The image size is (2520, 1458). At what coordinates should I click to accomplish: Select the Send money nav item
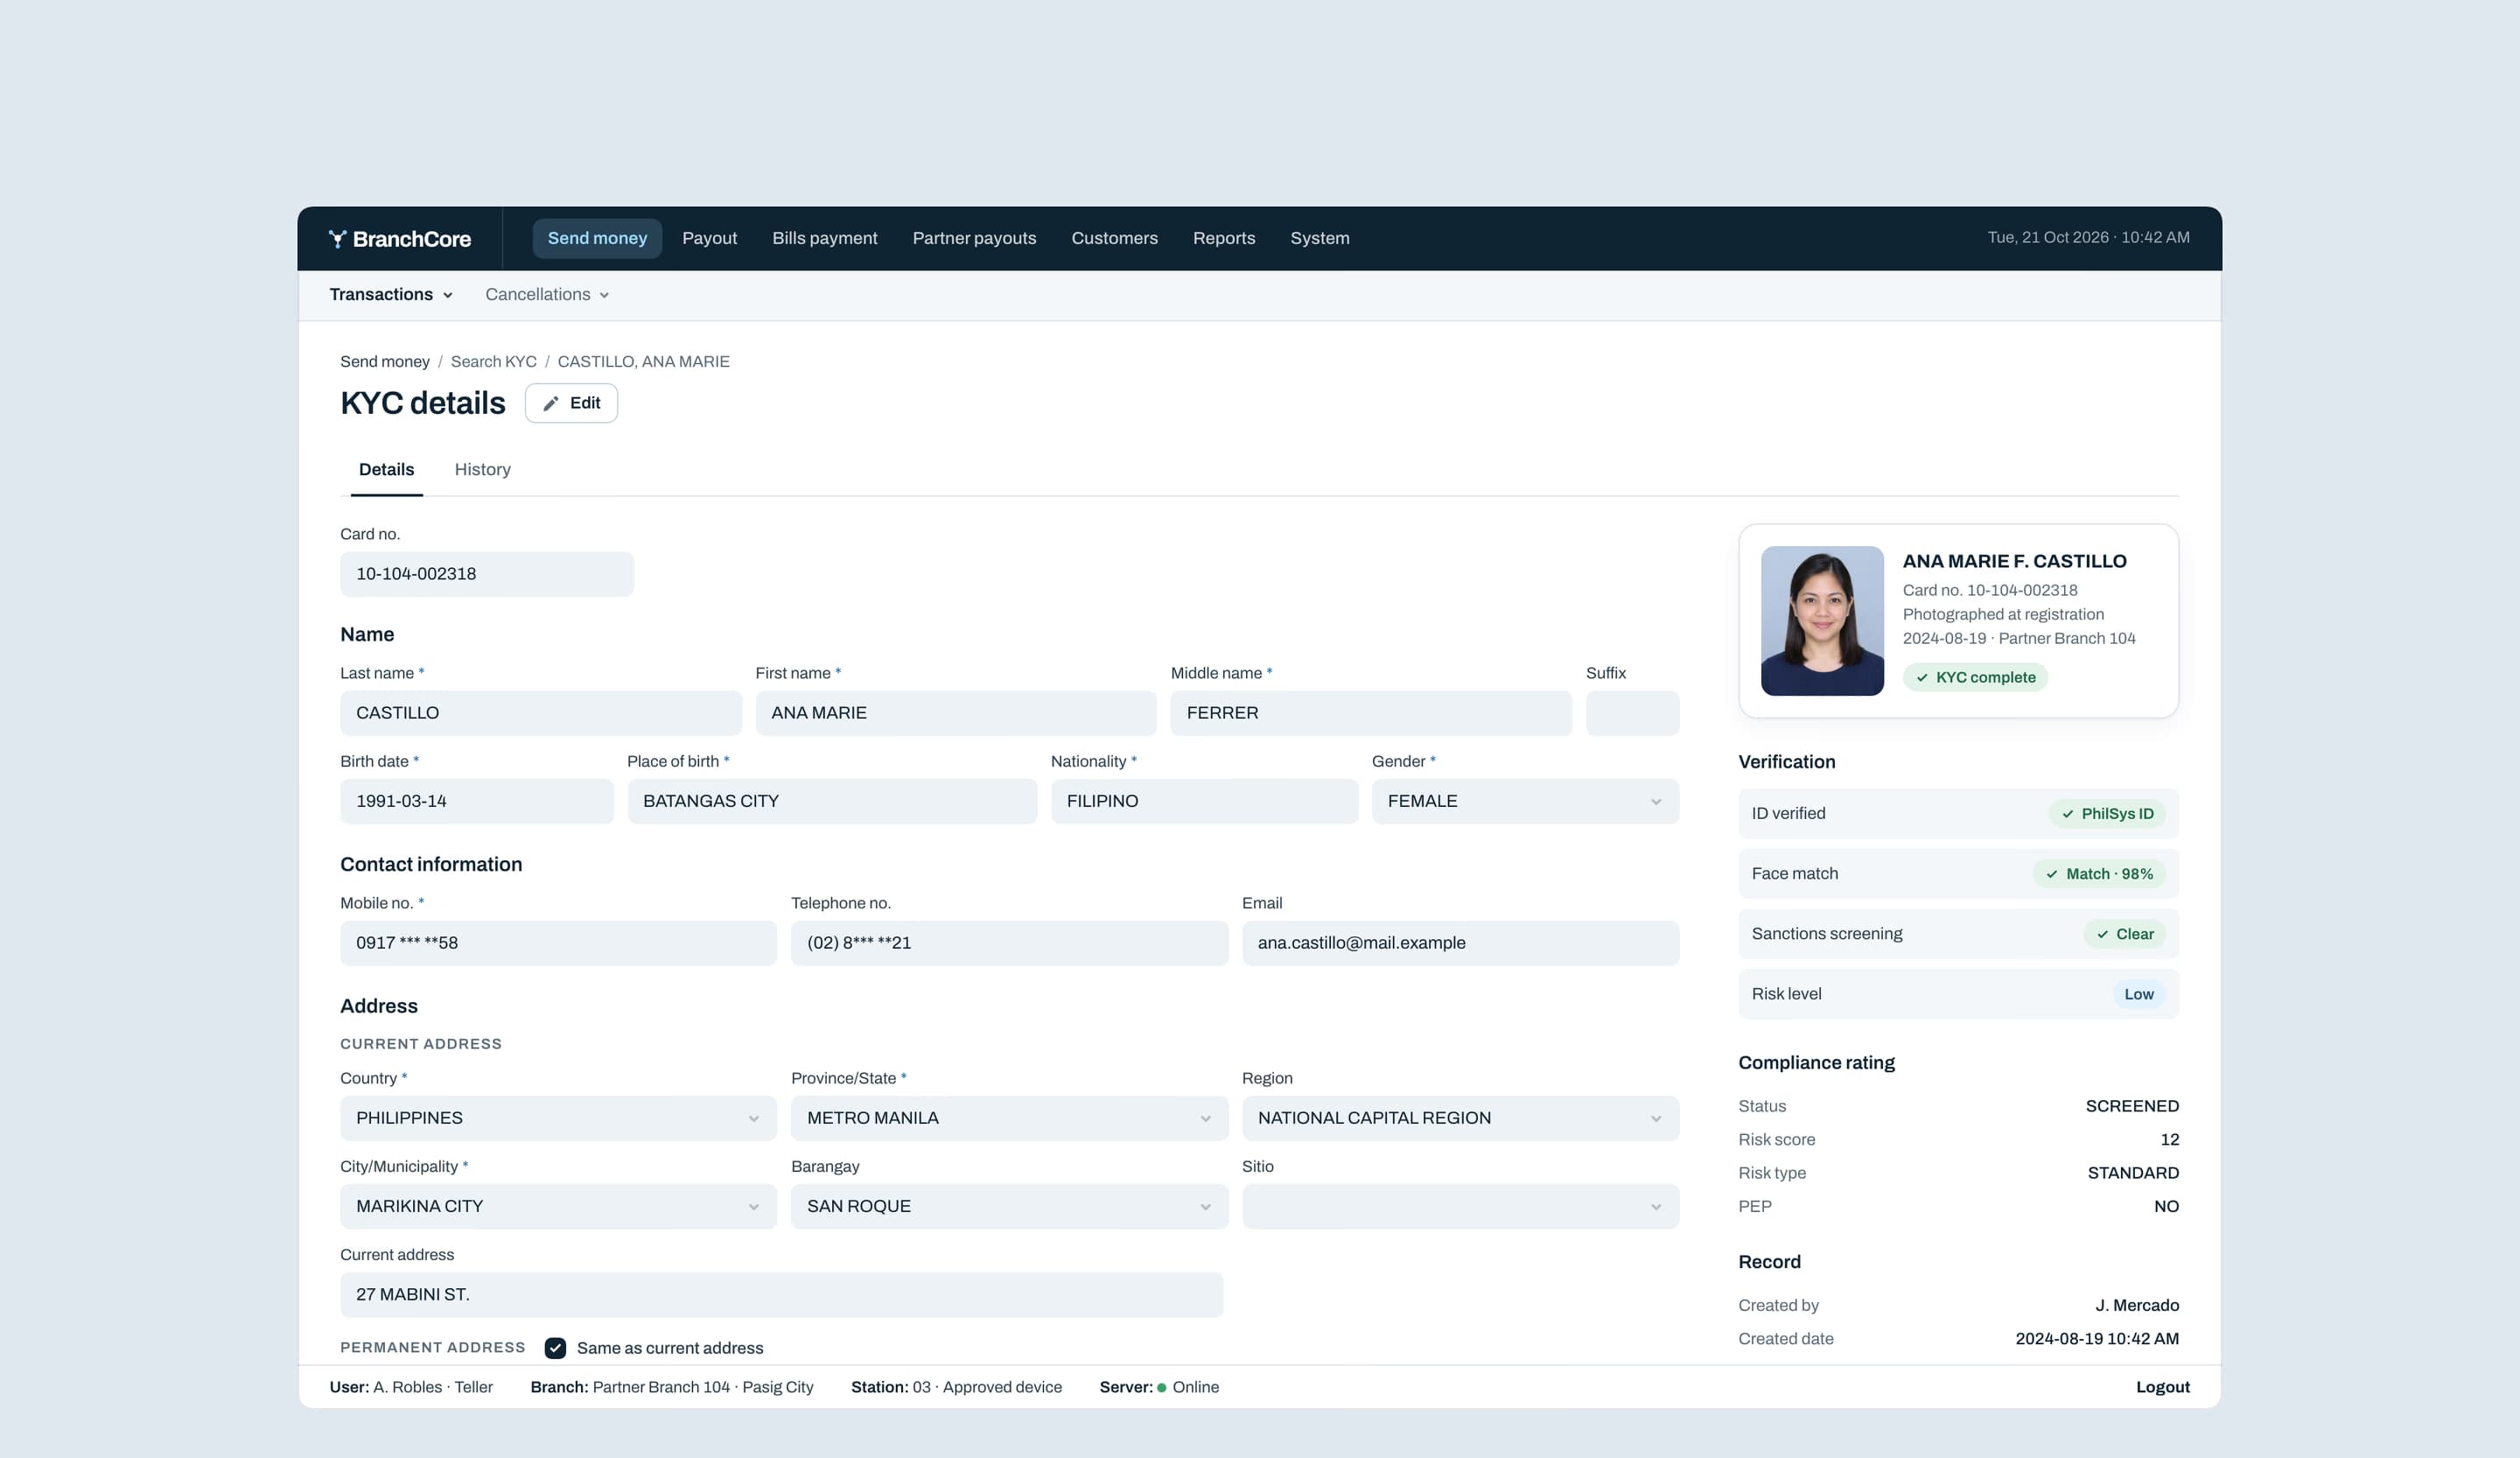(597, 238)
